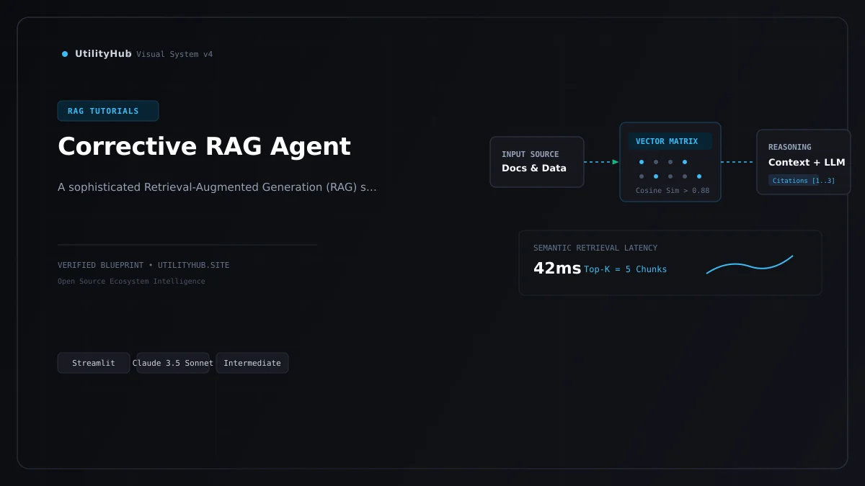Select the Streamlit tag

[x=94, y=363]
